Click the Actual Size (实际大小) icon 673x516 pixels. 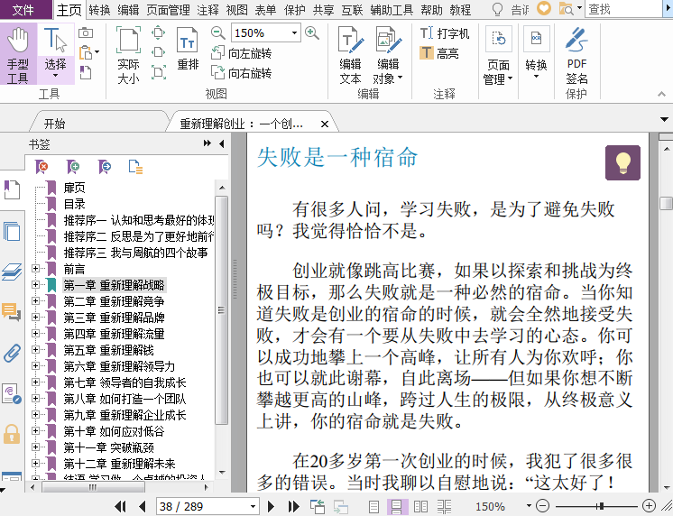(128, 54)
